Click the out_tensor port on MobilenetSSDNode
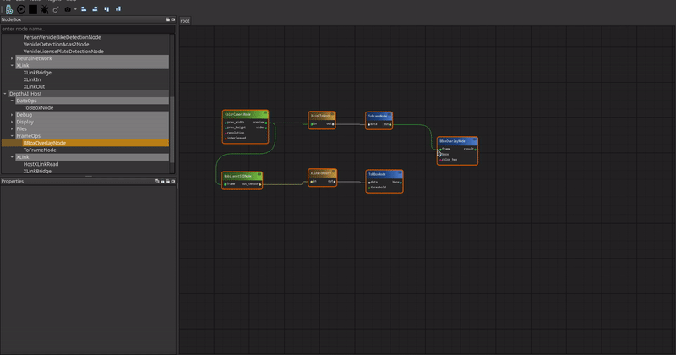Viewport: 676px width, 355px height. click(260, 184)
